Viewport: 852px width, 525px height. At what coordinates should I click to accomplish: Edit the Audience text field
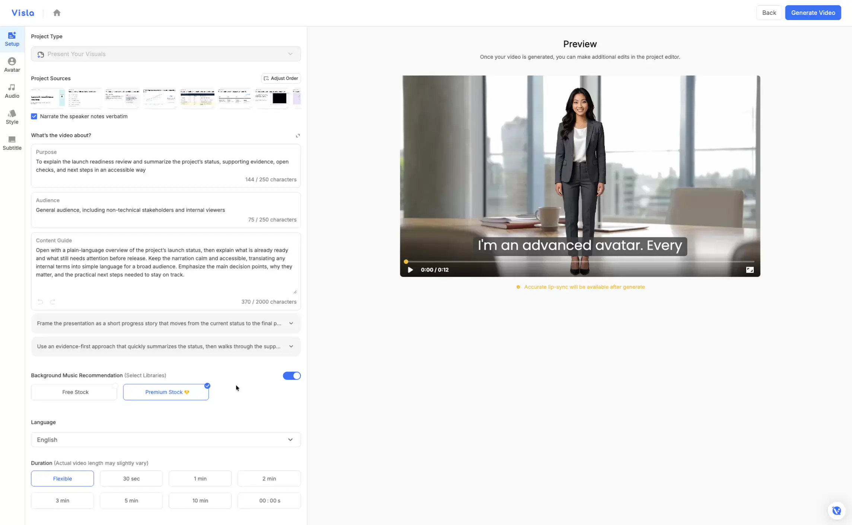click(166, 210)
